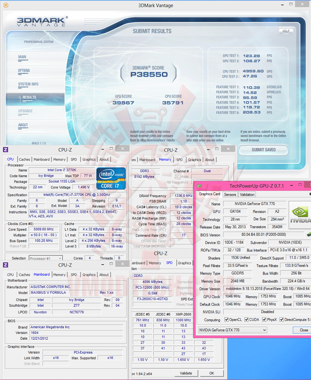The width and height of the screenshot is (311, 380).
Task: Select SPD tab in CPU-Z Memory window
Action: pyautogui.click(x=180, y=160)
